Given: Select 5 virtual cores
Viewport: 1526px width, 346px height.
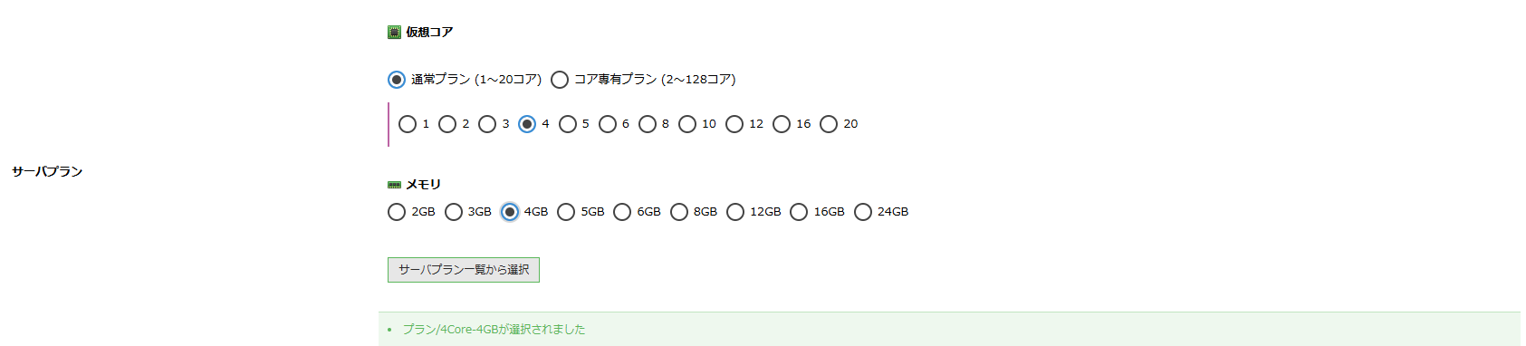Looking at the screenshot, I should tap(568, 124).
